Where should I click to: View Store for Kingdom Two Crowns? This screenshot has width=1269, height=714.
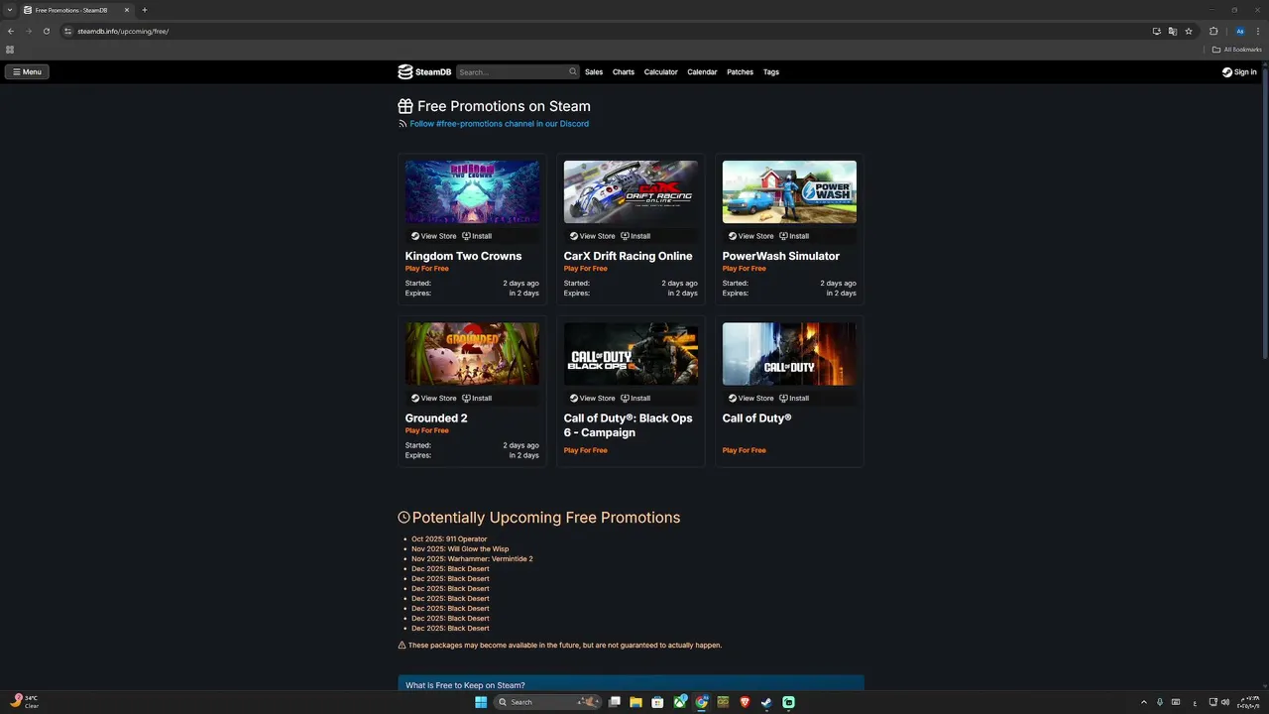[x=434, y=236]
